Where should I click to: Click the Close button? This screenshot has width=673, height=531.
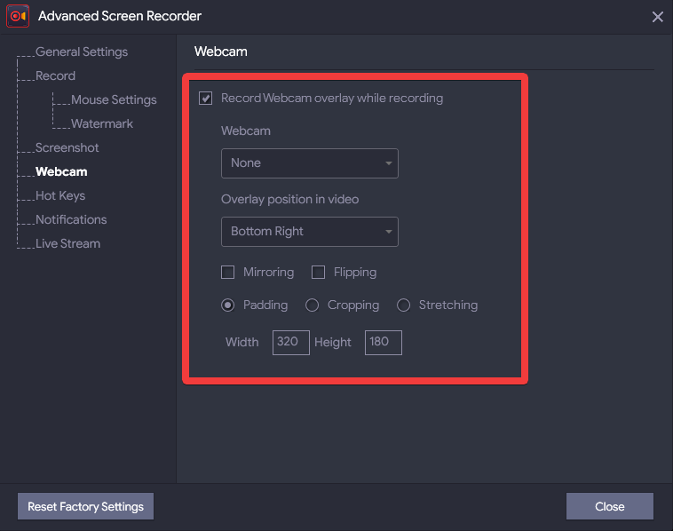point(609,506)
